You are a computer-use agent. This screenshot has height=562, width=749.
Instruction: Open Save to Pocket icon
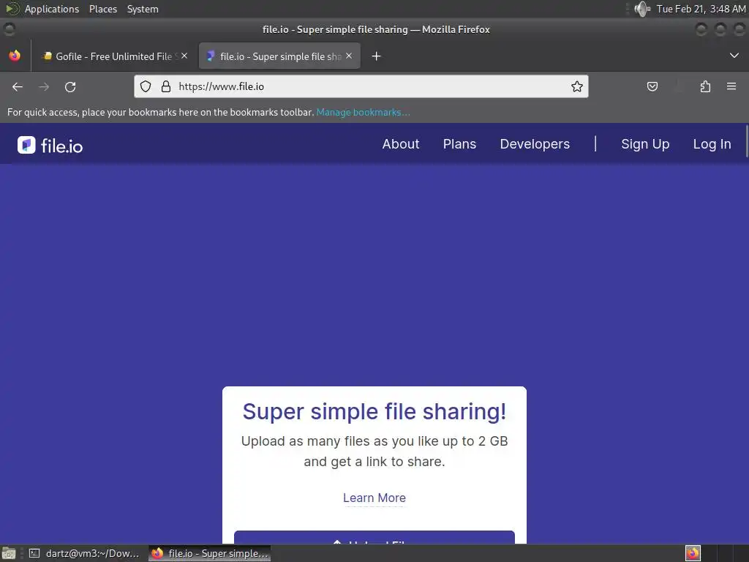click(652, 86)
